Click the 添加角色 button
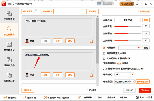154x101 pixels. pos(92,11)
